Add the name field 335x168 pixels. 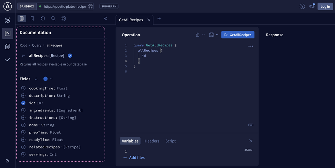pos(23,125)
